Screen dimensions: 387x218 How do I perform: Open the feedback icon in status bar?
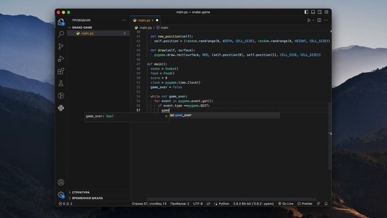pyautogui.click(x=319, y=203)
